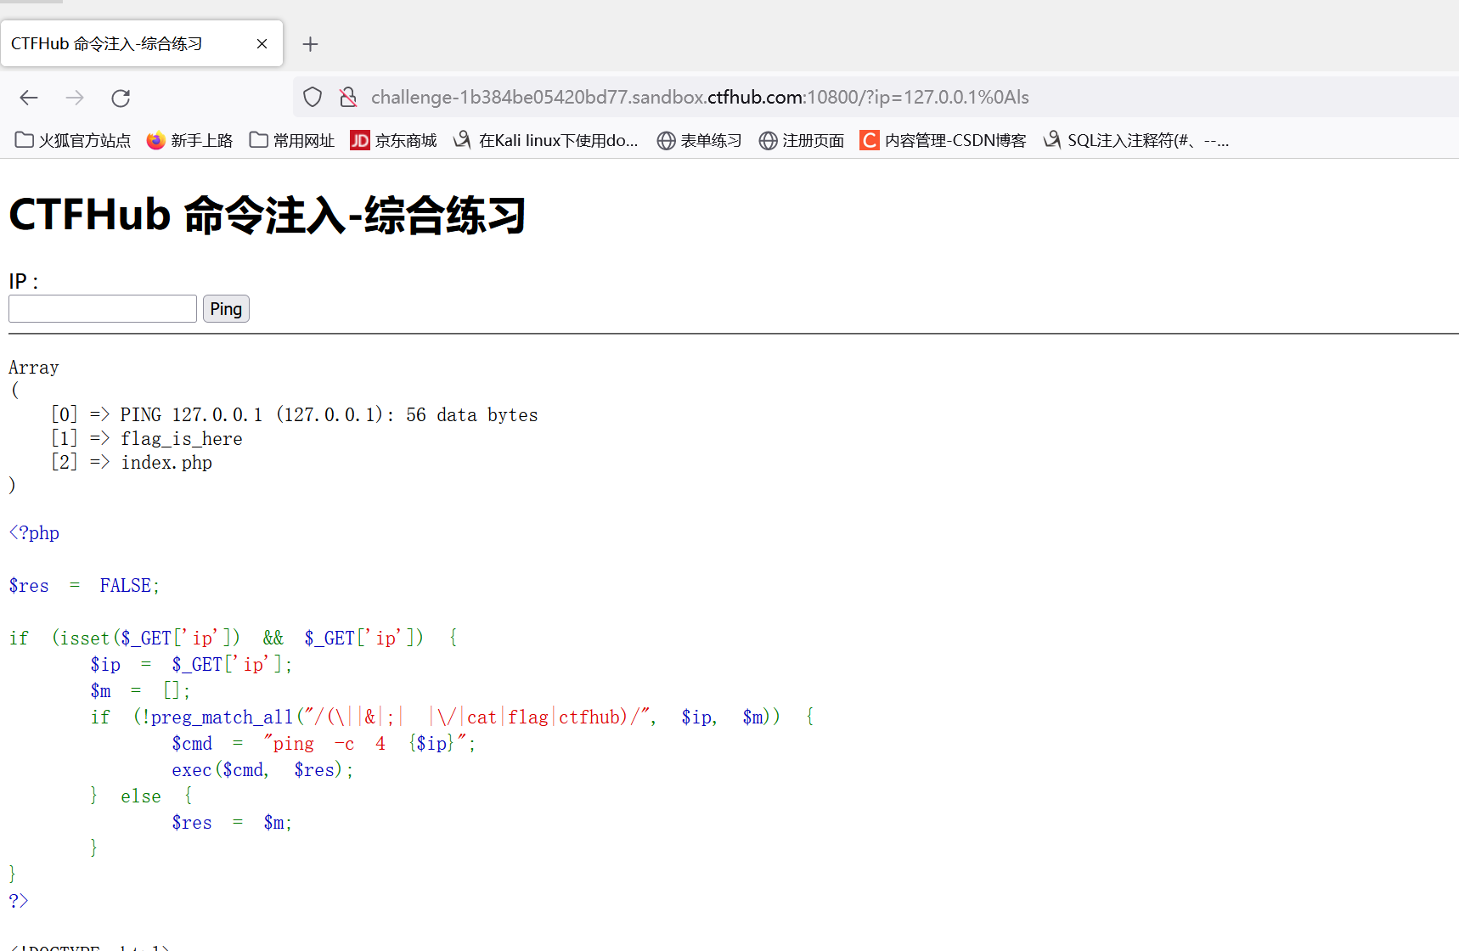Click the JD icon in bookmarks bar
Image resolution: width=1459 pixels, height=951 pixels.
point(360,140)
